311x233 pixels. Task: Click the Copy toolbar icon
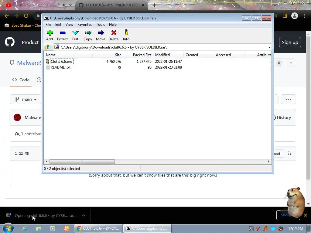88,35
